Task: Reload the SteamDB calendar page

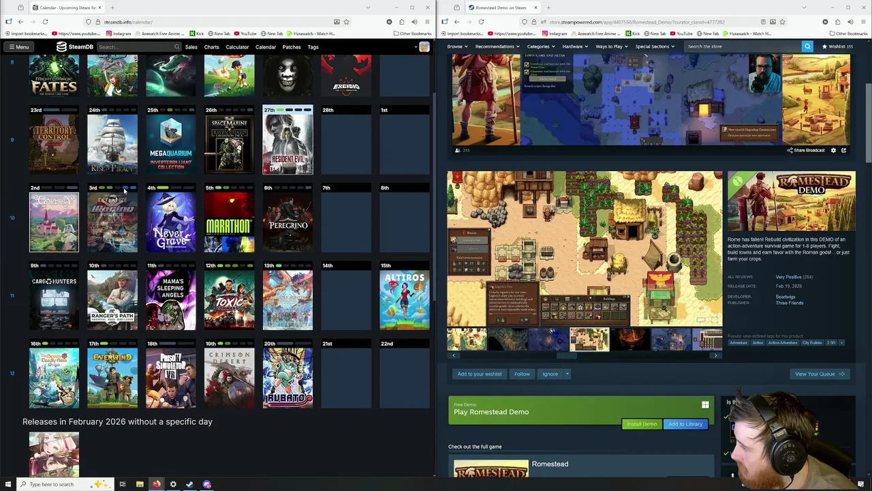Action: 45,22
